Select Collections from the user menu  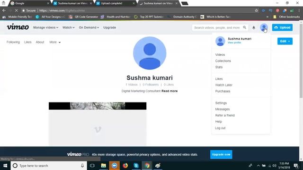[x=223, y=61]
